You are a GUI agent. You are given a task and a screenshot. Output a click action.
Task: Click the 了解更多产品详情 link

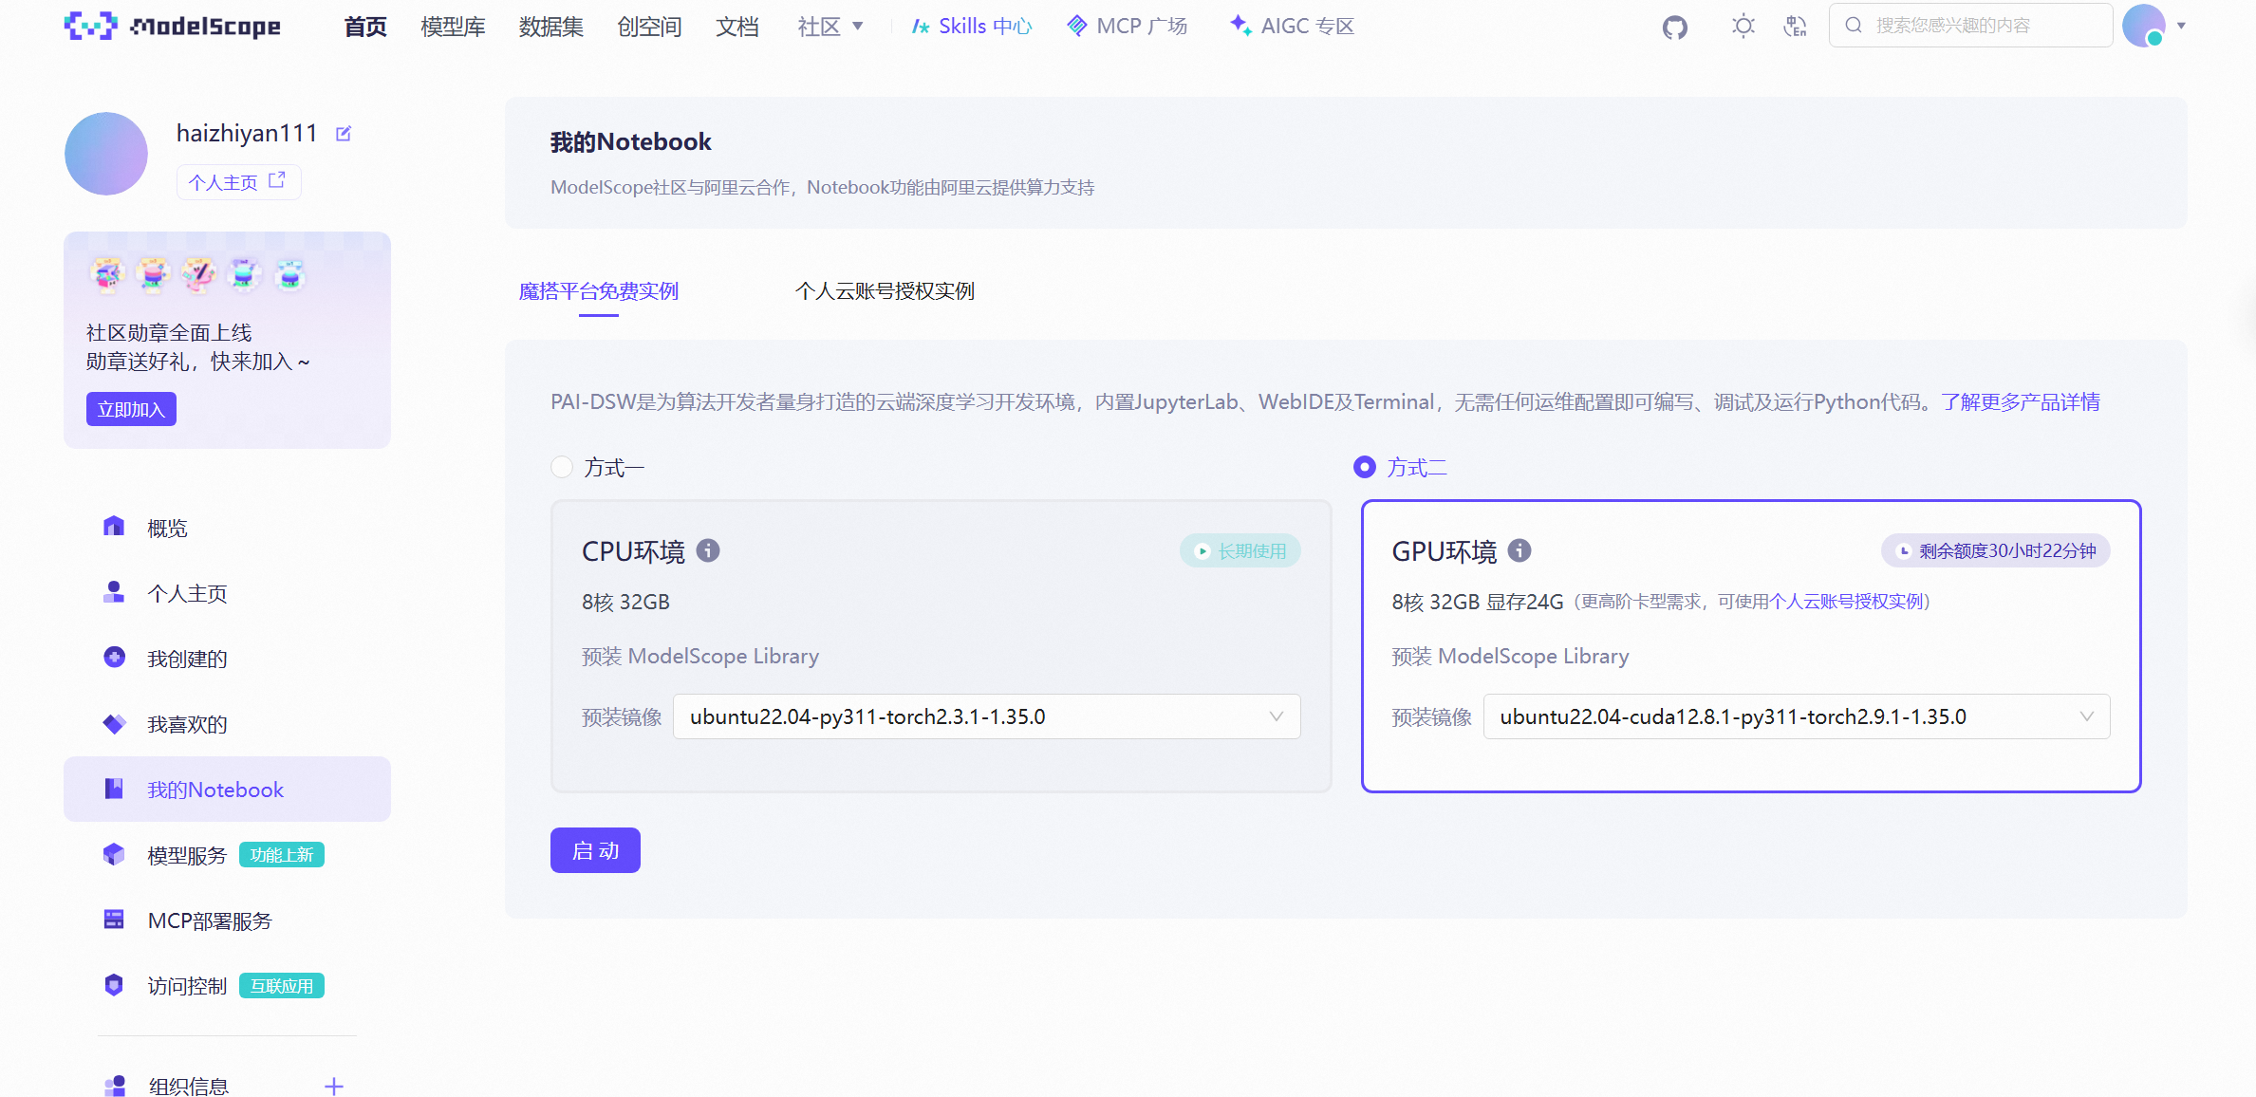click(x=2020, y=402)
